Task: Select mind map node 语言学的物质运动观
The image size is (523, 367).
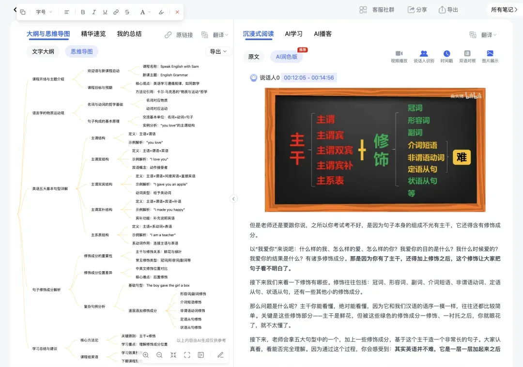Action: [x=48, y=113]
